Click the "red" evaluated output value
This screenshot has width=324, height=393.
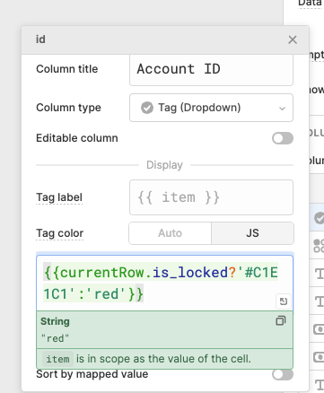click(x=55, y=338)
